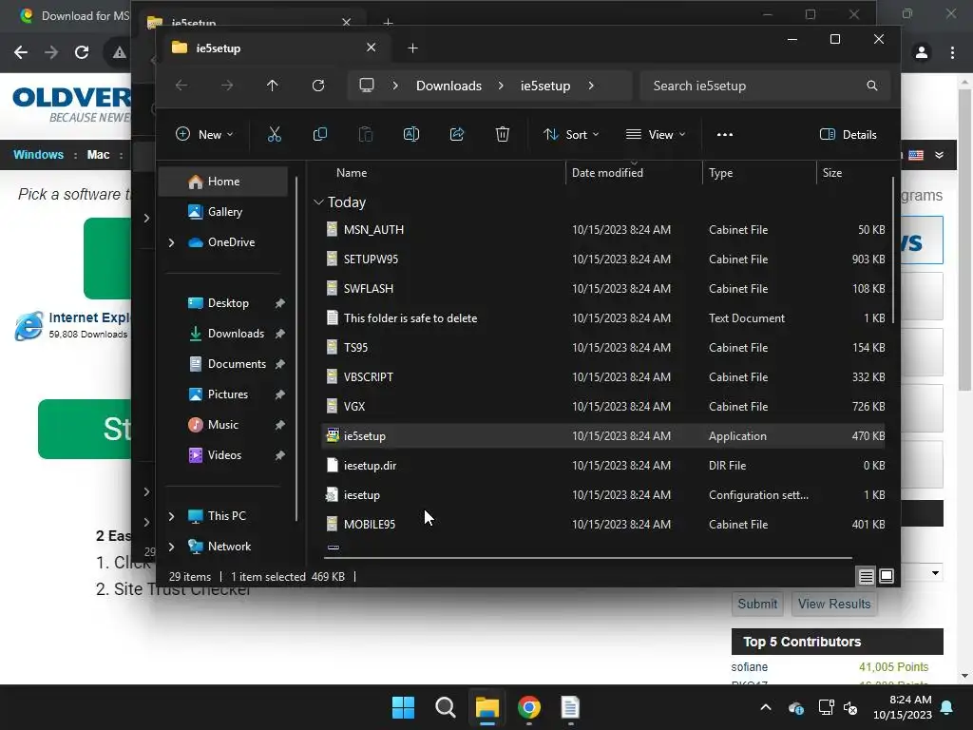Click the Refresh icon in Explorer
973x730 pixels.
pyautogui.click(x=318, y=86)
